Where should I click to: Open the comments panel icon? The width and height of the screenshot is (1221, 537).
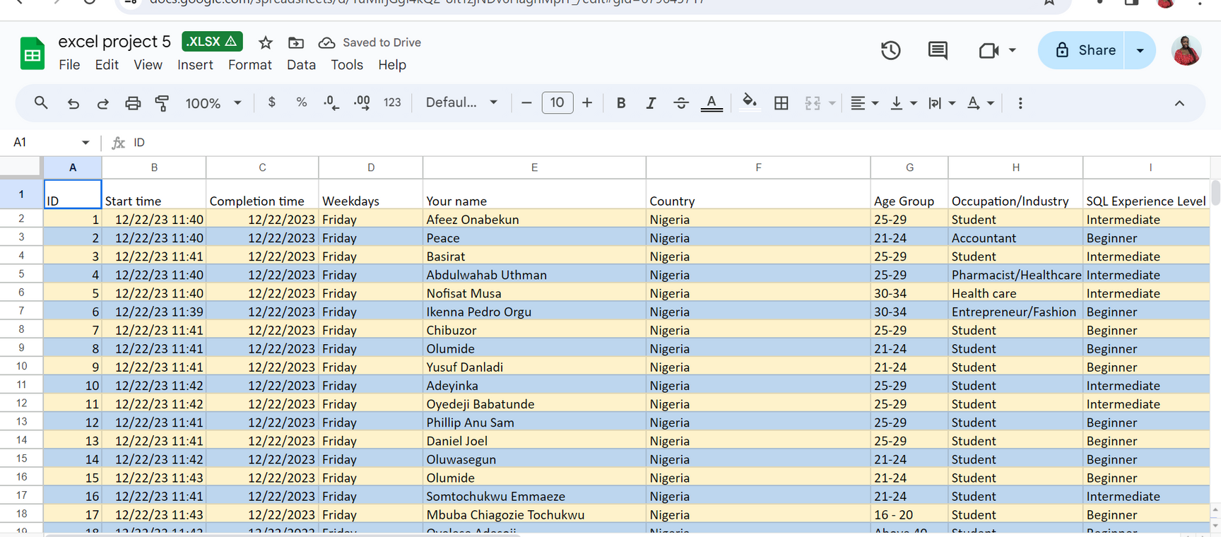[938, 50]
